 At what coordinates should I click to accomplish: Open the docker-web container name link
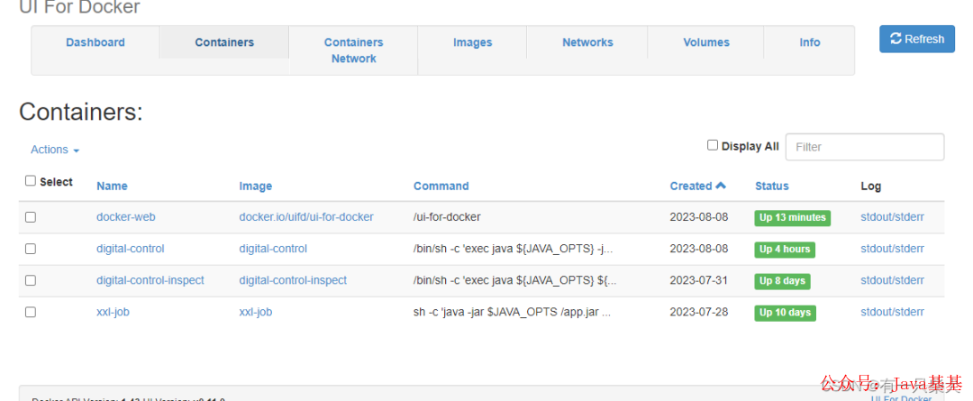coord(126,217)
